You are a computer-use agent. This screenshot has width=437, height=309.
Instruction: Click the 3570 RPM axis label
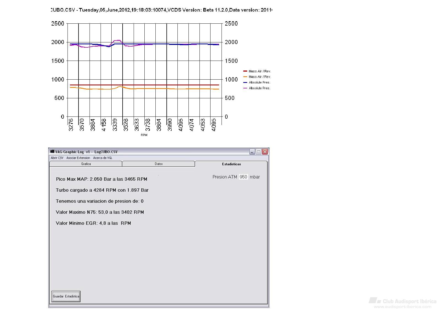click(x=82, y=124)
